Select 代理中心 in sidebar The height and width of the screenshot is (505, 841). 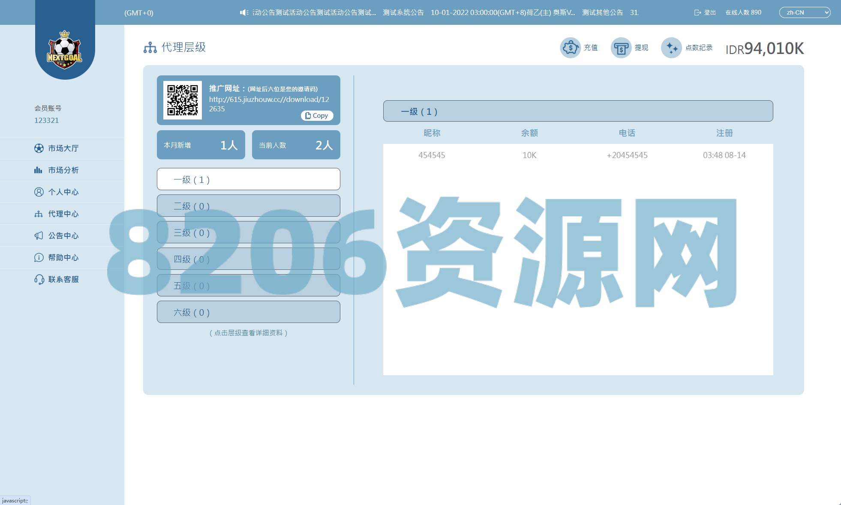pyautogui.click(x=63, y=214)
